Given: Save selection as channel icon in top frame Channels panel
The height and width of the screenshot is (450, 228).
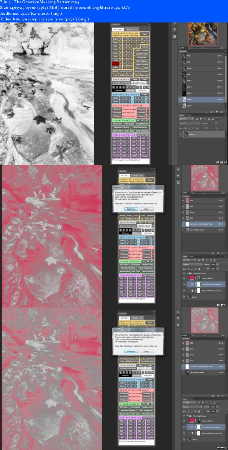Looking at the screenshot, I should pyautogui.click(x=212, y=112).
